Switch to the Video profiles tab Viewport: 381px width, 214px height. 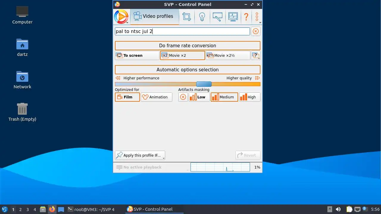[154, 16]
